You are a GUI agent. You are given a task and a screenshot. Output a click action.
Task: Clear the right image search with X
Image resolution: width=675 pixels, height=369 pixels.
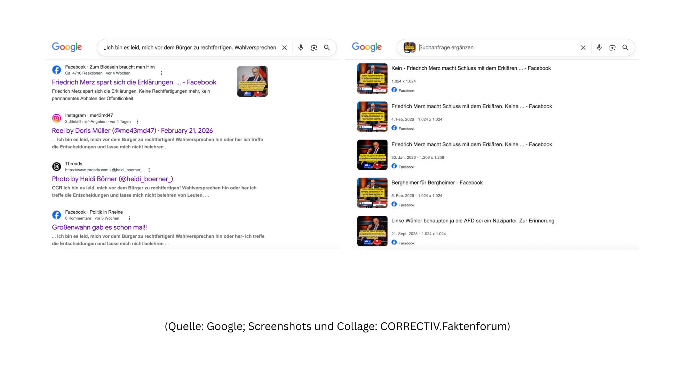[583, 48]
